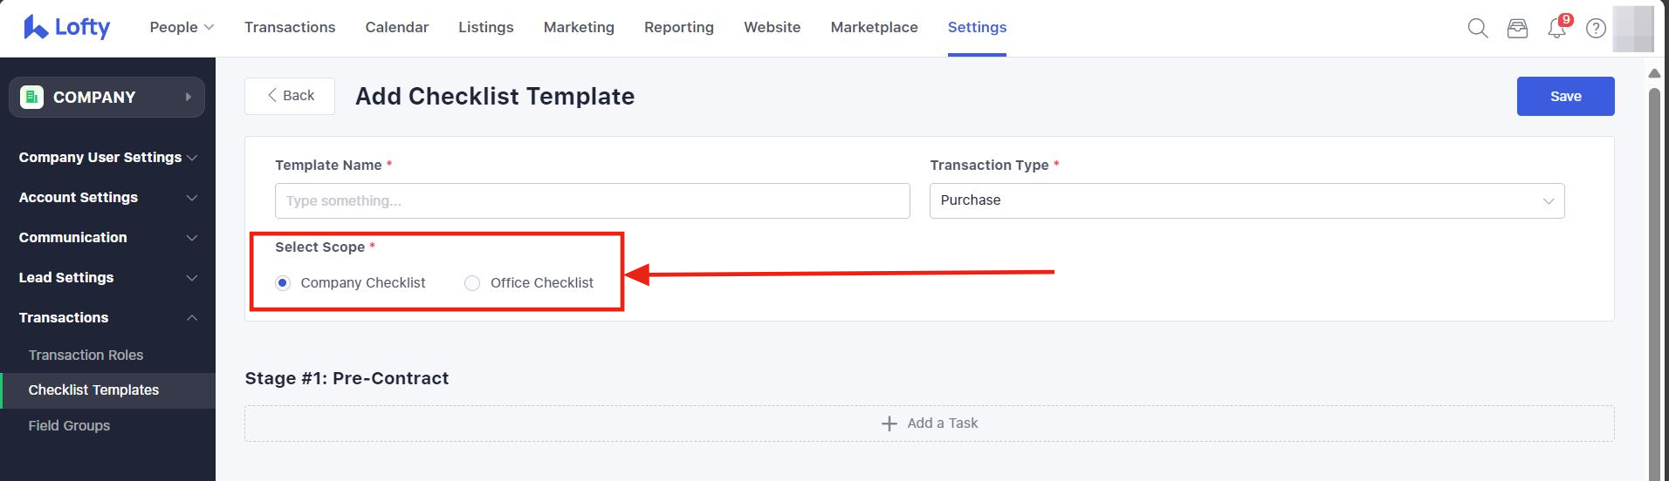Select the Company Checklist radio button

tap(283, 282)
